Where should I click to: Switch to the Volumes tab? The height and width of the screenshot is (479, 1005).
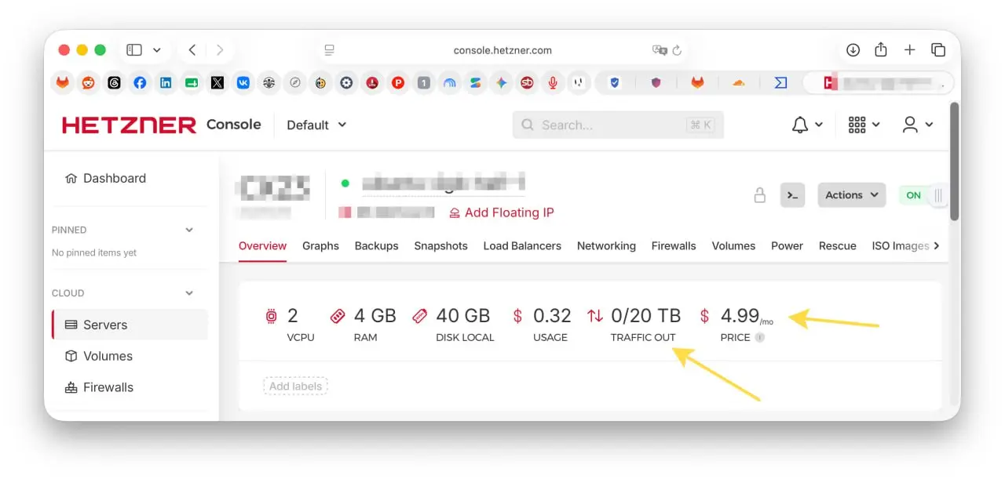coord(733,245)
